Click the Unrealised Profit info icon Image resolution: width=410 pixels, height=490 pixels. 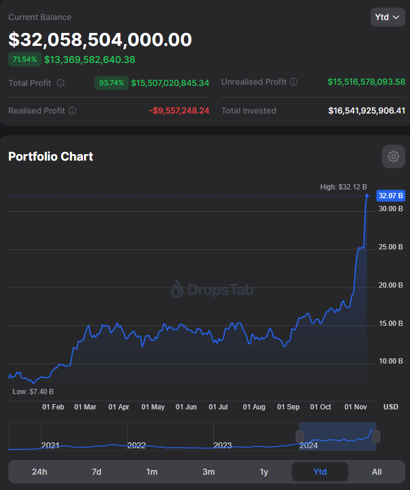(294, 82)
